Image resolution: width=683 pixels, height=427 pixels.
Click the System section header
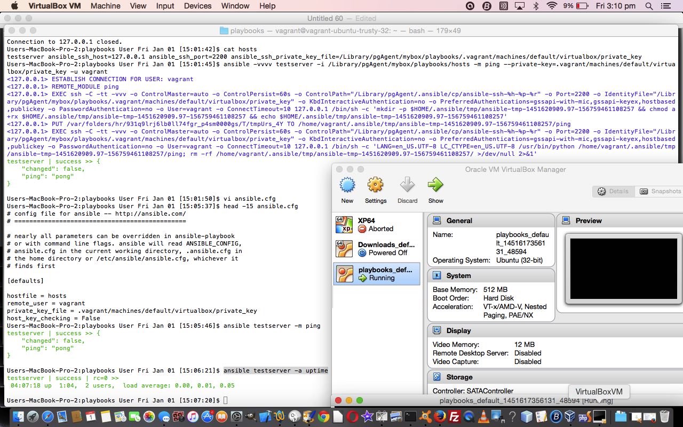(x=491, y=275)
